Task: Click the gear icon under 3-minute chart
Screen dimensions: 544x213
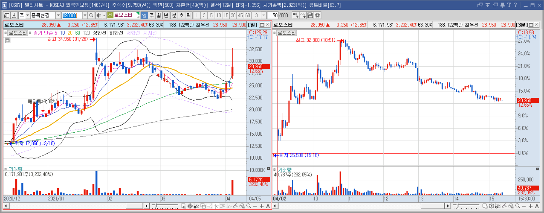Action: click(491, 206)
